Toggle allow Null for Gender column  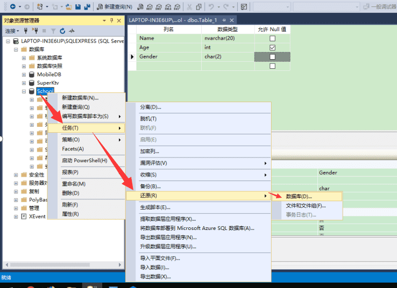272,57
